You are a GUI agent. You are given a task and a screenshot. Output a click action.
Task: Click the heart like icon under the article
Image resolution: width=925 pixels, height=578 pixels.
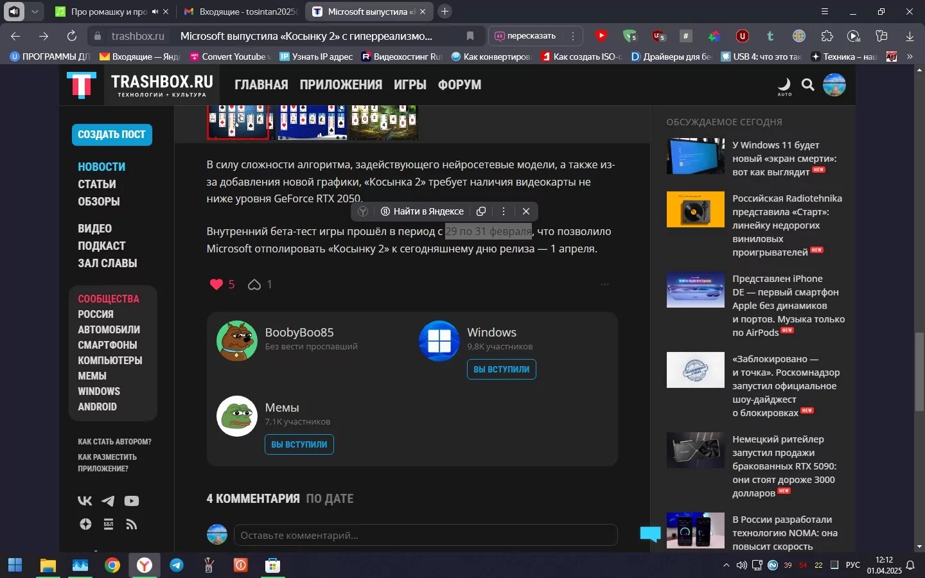(216, 285)
